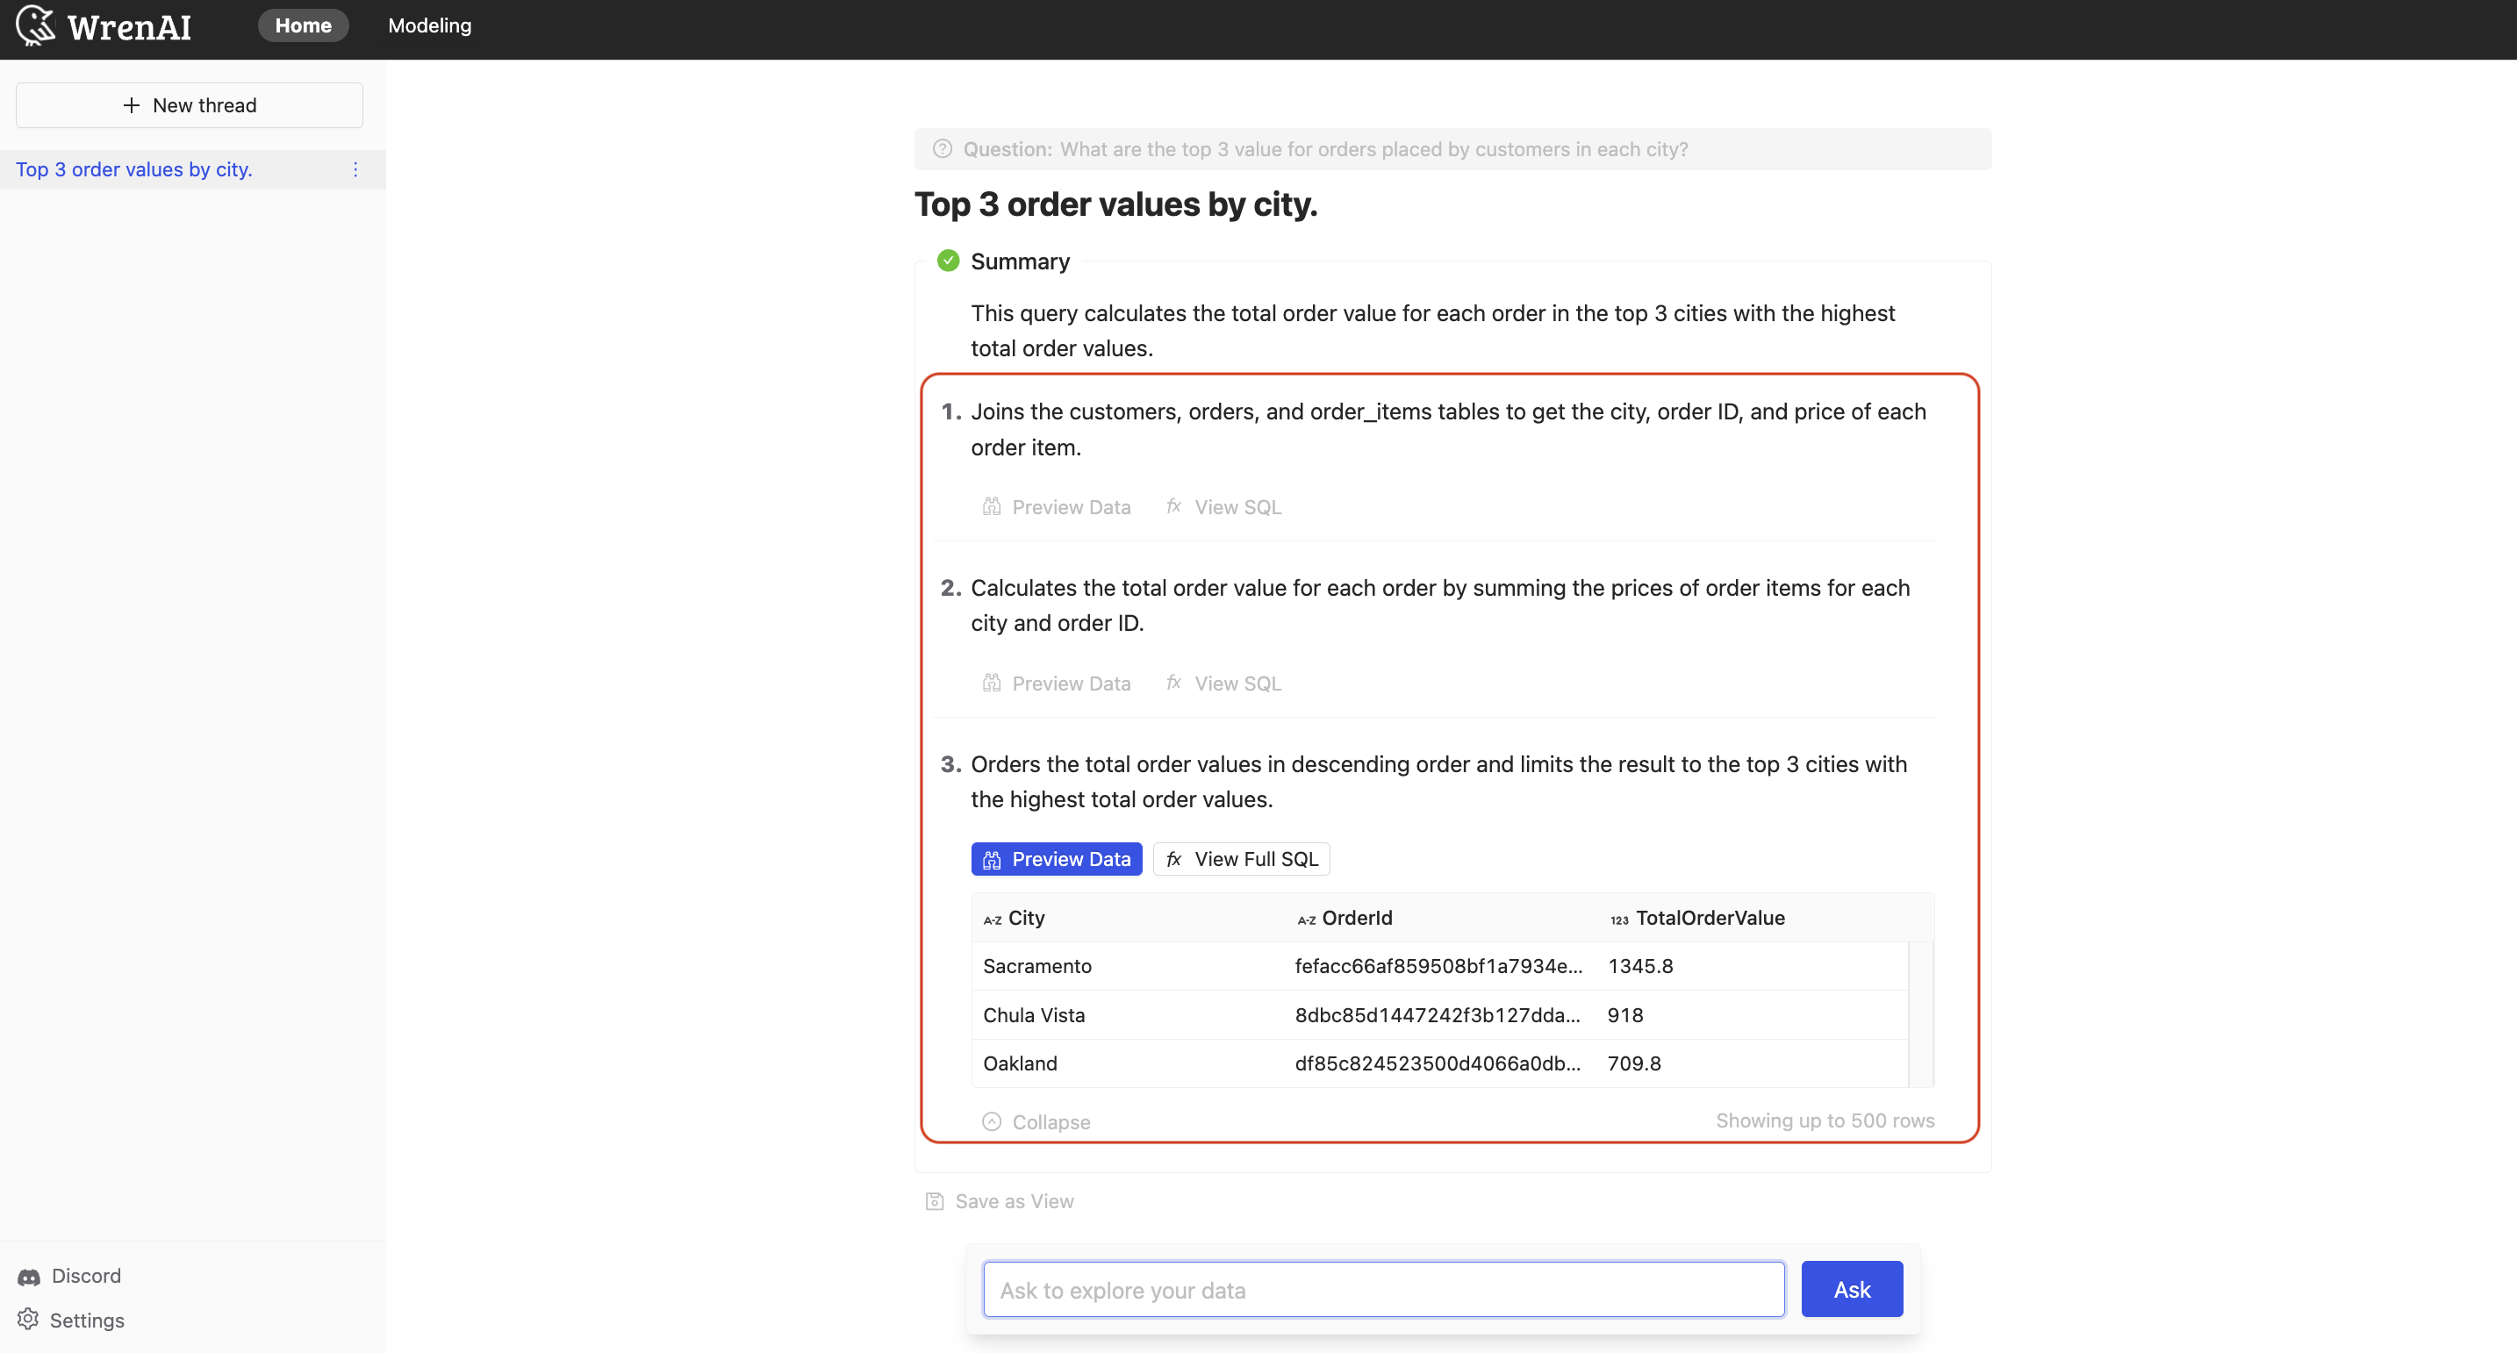This screenshot has width=2517, height=1353.
Task: Click binoculars icon in blue Preview Data button
Action: 992,860
